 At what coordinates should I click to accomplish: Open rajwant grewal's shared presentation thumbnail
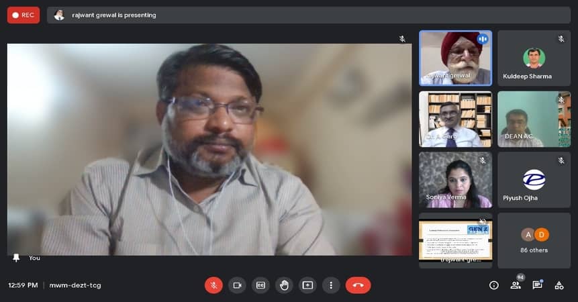(455, 240)
